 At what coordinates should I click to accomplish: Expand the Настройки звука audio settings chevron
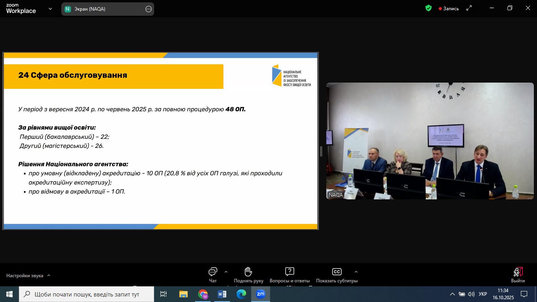point(49,276)
